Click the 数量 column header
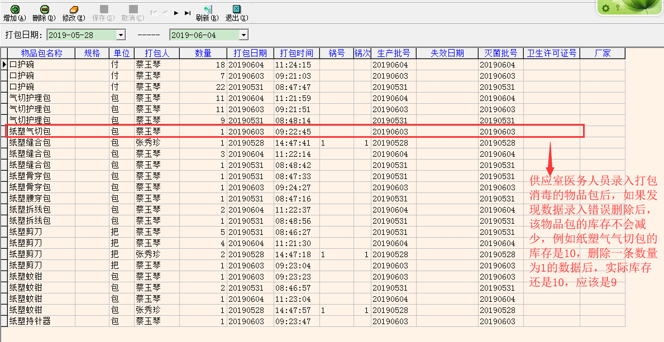664x342 pixels. coord(203,54)
